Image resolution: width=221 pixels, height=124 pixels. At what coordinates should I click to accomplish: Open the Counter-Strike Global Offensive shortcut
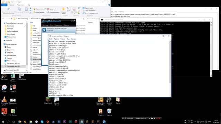100,101
